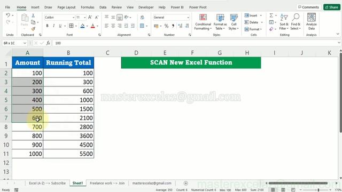The width and height of the screenshot is (342, 192).
Task: Expand the Insert cells dropdown
Action: click(261, 15)
